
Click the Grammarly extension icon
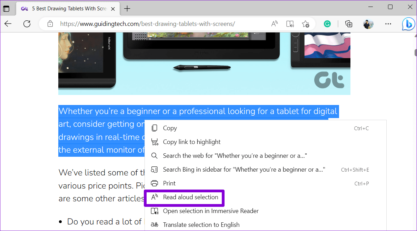pos(327,23)
